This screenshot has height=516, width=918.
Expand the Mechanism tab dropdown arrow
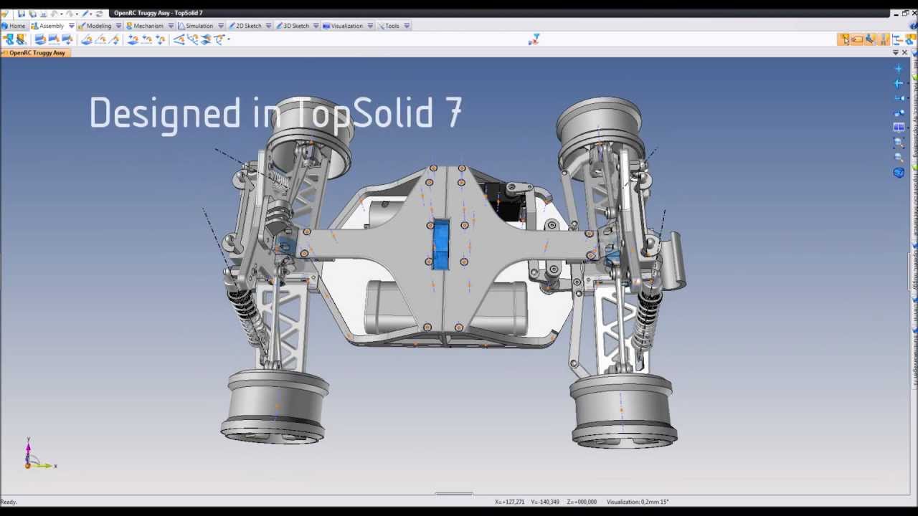171,26
